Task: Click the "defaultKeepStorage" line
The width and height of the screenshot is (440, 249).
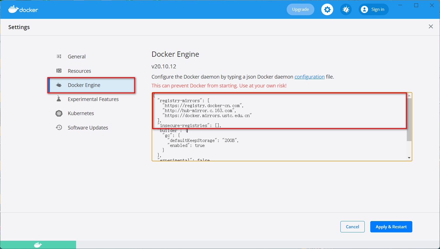Action: pos(203,141)
